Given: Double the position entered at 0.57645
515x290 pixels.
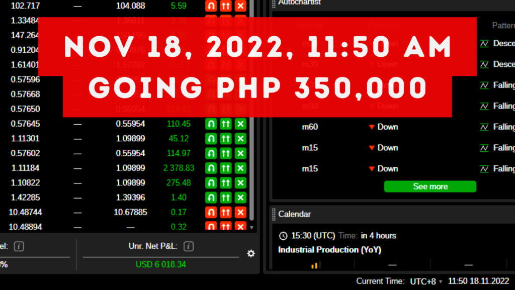Looking at the screenshot, I should coord(226,124).
